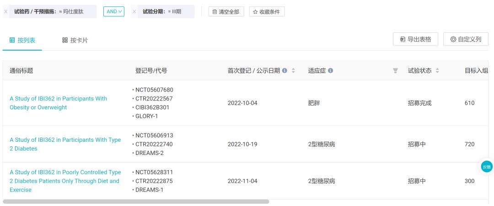
Task: Click the 收藏条件 star button
Action: click(267, 12)
